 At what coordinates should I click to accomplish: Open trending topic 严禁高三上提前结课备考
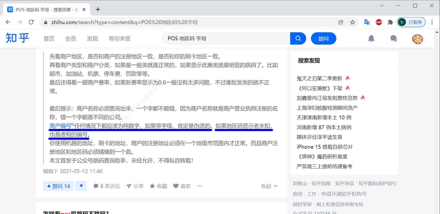click(324, 166)
